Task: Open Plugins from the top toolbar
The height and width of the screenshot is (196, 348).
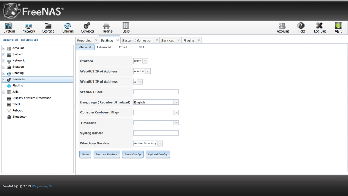Action: [x=107, y=28]
